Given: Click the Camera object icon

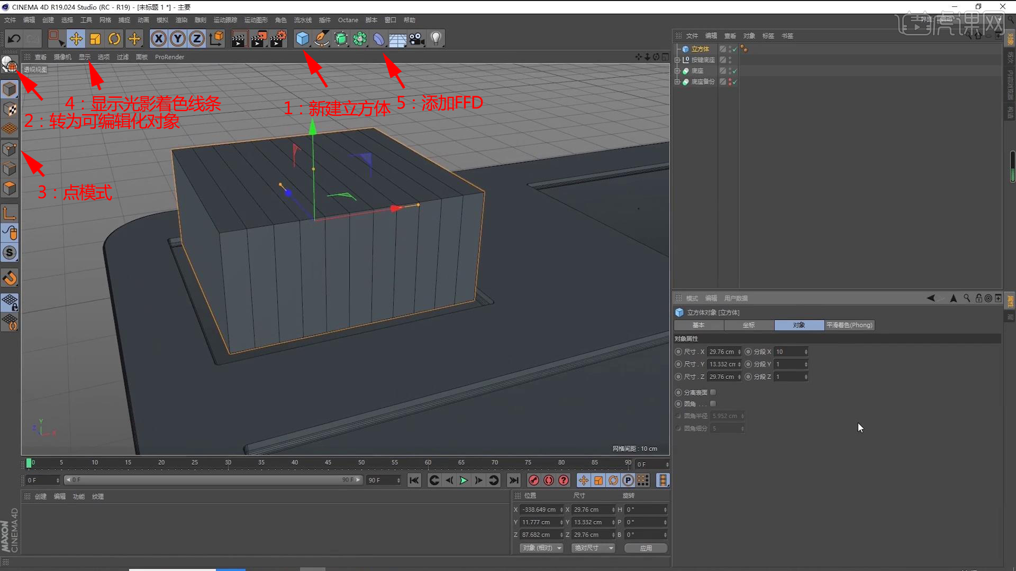Looking at the screenshot, I should 416,39.
